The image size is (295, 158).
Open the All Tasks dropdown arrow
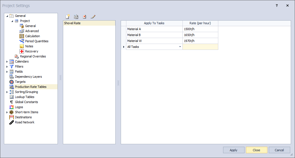(x=180, y=47)
